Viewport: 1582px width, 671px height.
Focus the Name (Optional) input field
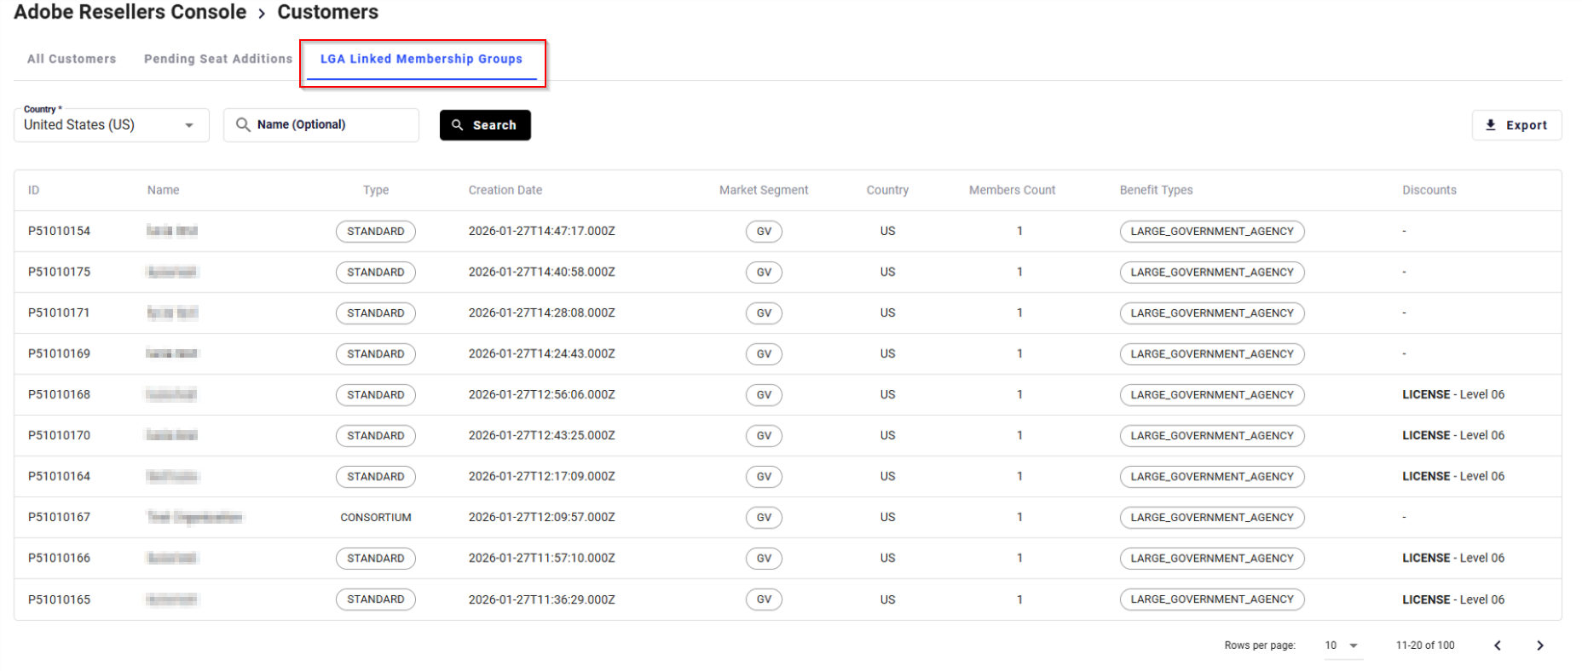(x=332, y=125)
